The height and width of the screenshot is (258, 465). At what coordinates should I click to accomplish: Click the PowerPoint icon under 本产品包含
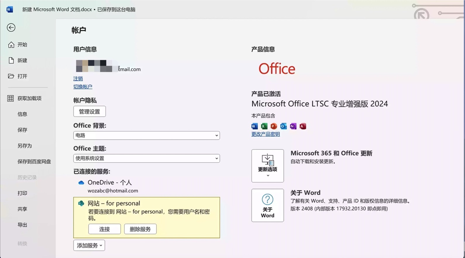274,126
